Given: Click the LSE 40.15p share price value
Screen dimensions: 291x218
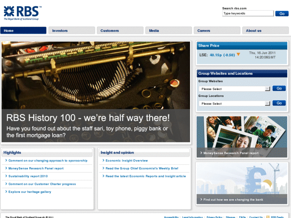Looking at the screenshot, I should click(x=222, y=55).
